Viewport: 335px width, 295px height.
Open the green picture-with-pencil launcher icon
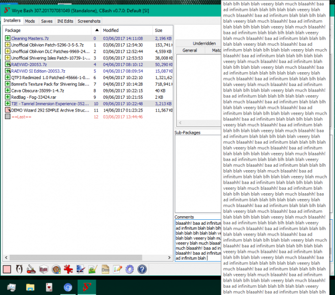point(93,269)
